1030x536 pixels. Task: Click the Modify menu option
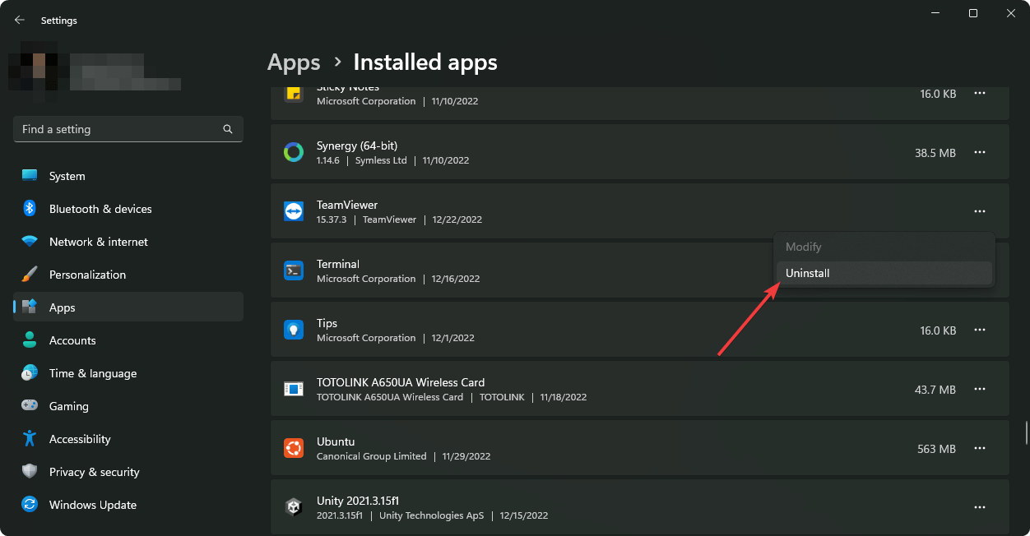point(884,247)
